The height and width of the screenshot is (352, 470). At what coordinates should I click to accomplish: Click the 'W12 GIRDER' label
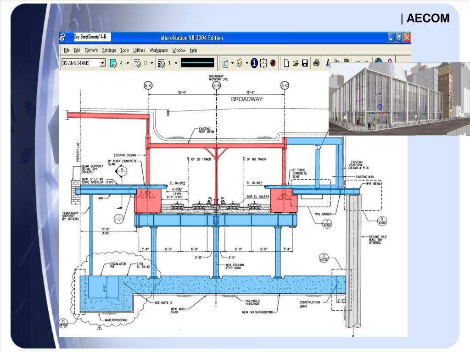coord(323,214)
